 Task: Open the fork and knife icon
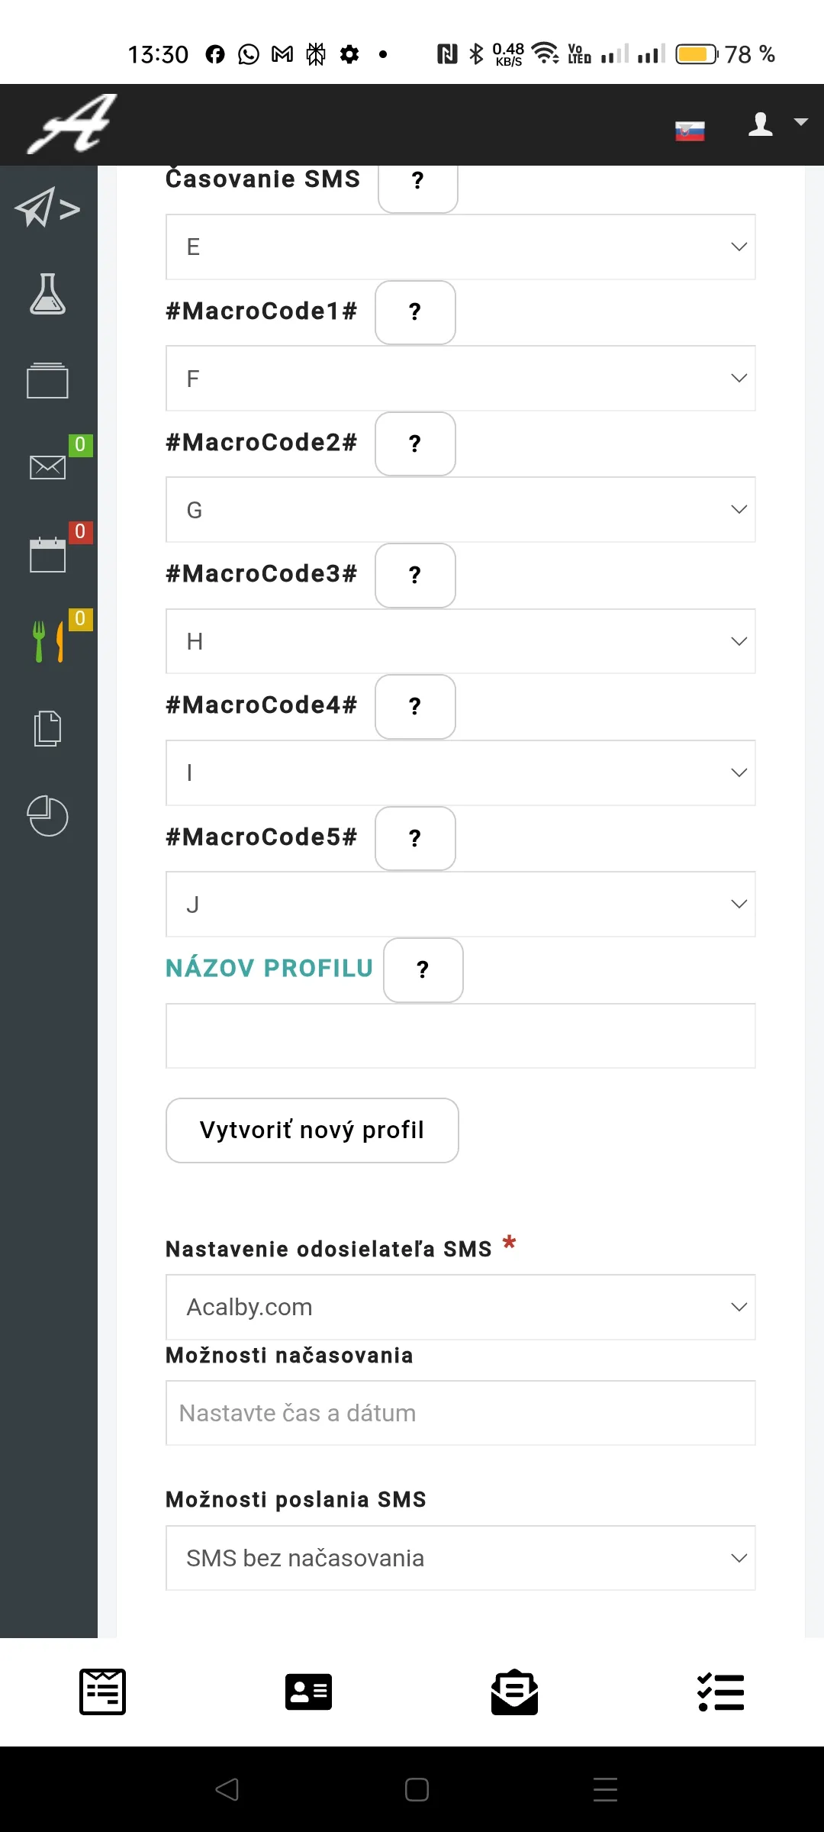click(47, 641)
